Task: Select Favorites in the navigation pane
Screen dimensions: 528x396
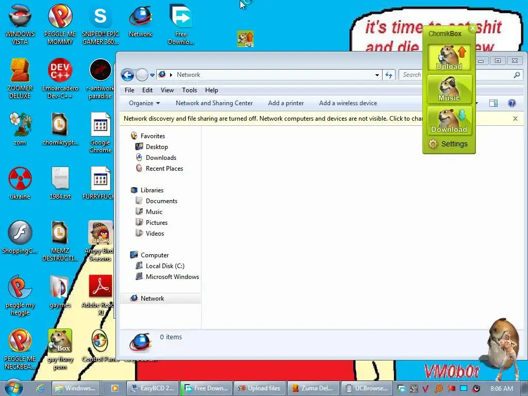Action: [x=153, y=136]
